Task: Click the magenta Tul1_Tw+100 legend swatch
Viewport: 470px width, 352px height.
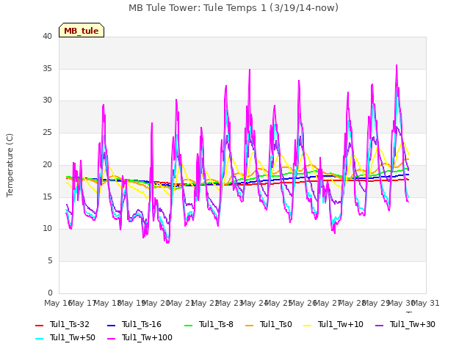Action: tap(111, 339)
